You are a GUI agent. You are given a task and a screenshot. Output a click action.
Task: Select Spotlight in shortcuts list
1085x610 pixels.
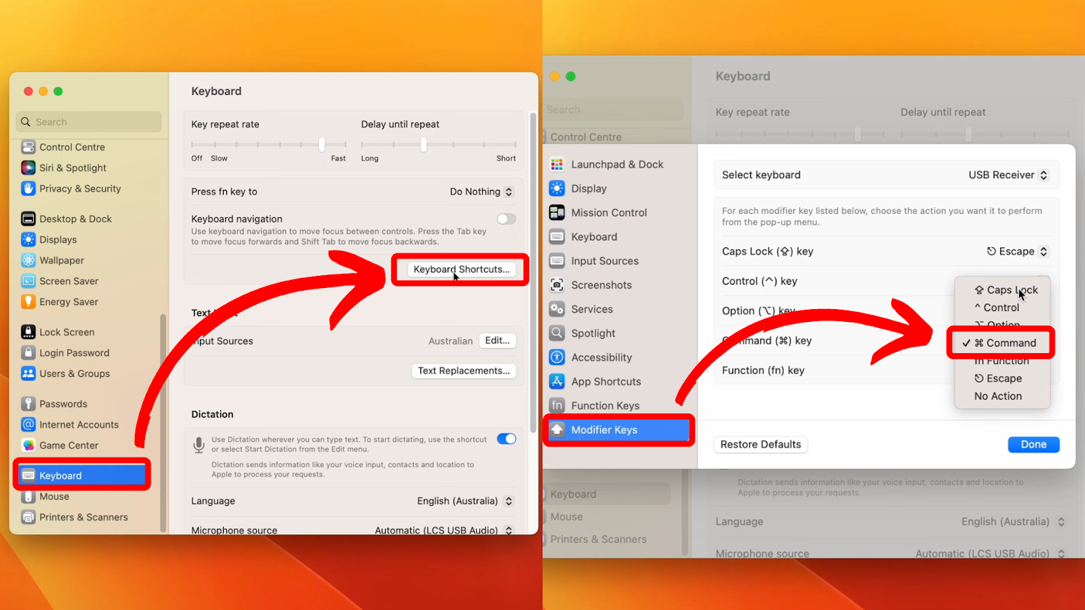[x=593, y=333]
